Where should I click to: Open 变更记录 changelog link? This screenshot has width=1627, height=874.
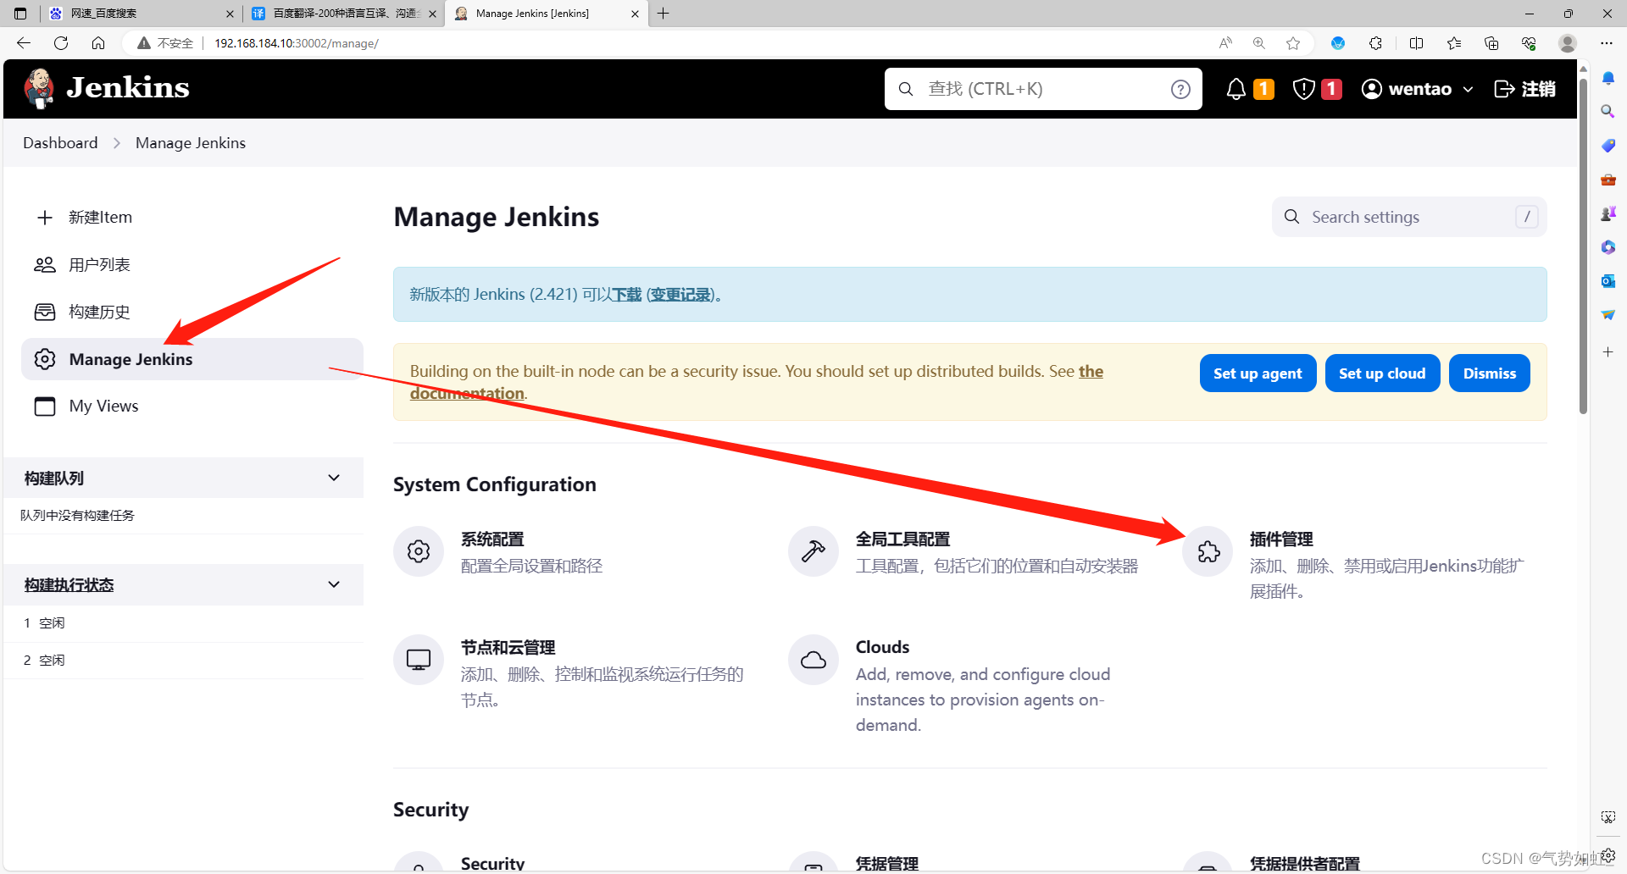[680, 295]
